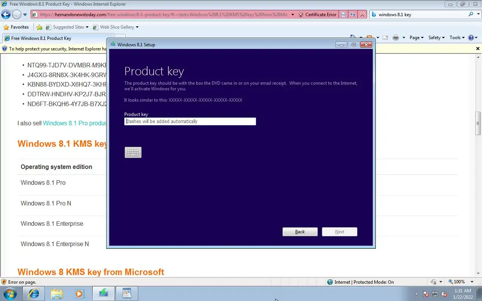Click the Windows Setup taskbar icon
482x301 pixels.
click(104, 293)
